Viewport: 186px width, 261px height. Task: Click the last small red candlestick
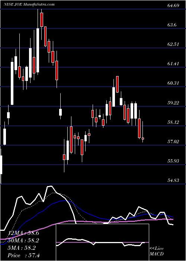pyautogui.click(x=143, y=138)
